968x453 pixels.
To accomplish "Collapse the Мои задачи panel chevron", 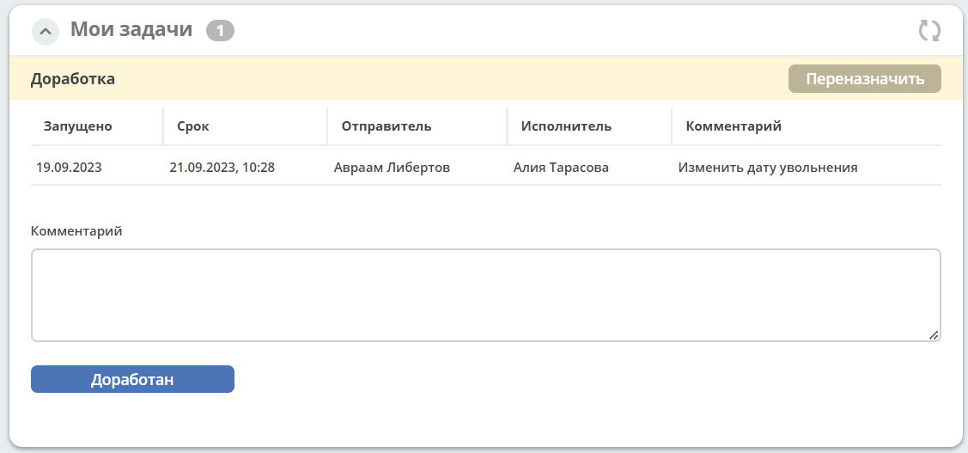I will pyautogui.click(x=45, y=32).
